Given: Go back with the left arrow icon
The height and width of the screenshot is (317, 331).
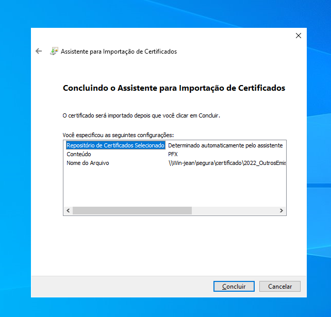Looking at the screenshot, I should click(x=39, y=51).
